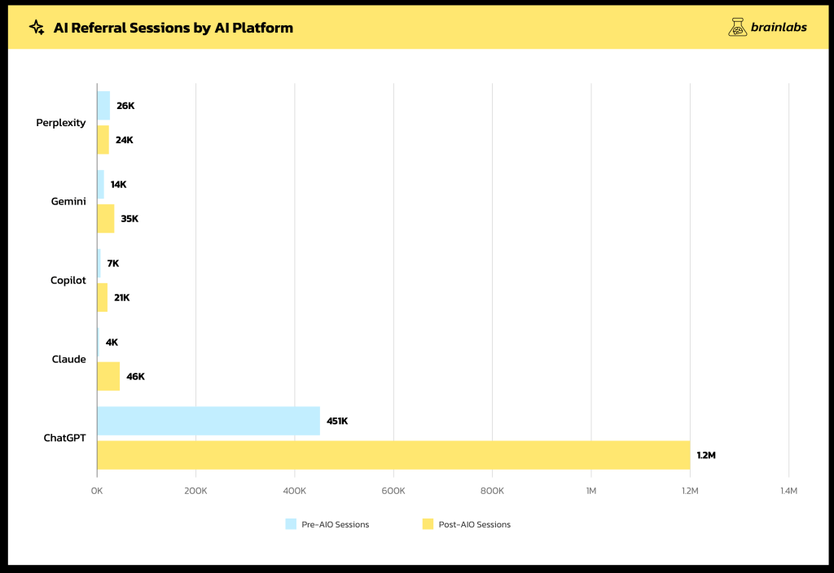This screenshot has height=573, width=834.
Task: Click the 200K x-axis tick label
Action: 195,491
